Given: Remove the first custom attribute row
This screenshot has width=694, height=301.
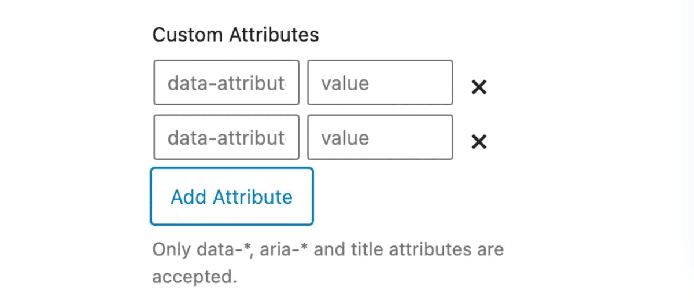Looking at the screenshot, I should pyautogui.click(x=479, y=87).
